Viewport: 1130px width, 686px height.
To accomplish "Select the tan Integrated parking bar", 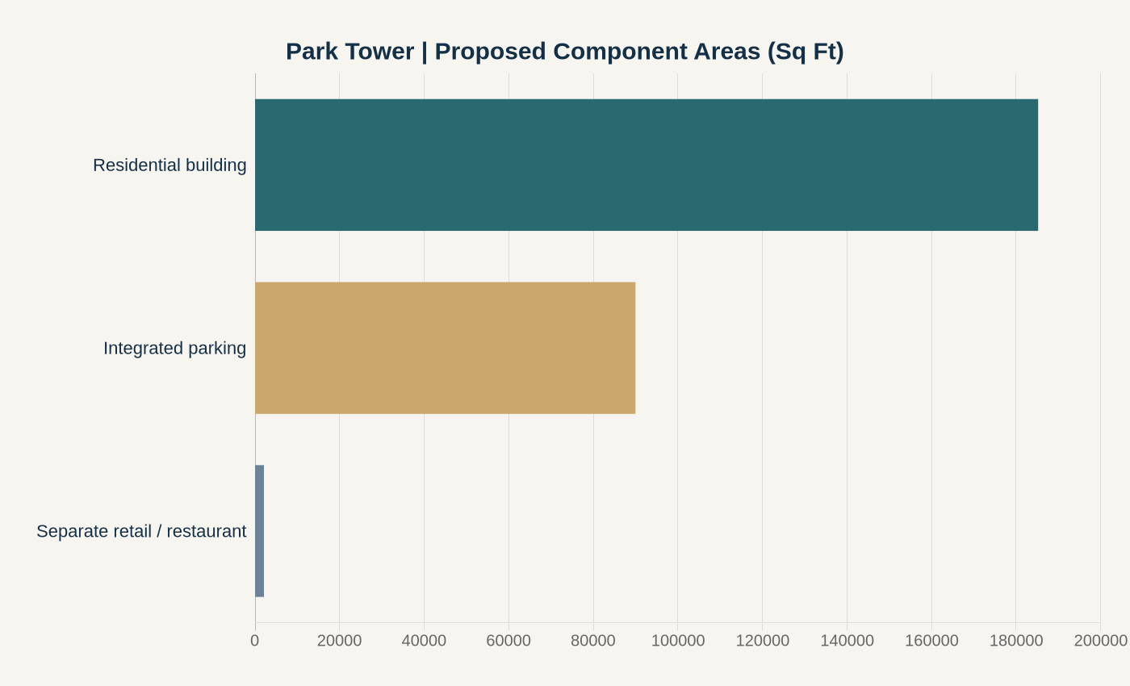I will (446, 348).
